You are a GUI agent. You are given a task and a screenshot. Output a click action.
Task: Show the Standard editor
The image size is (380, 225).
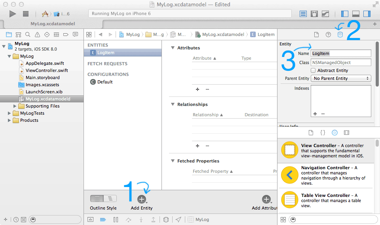(x=303, y=14)
